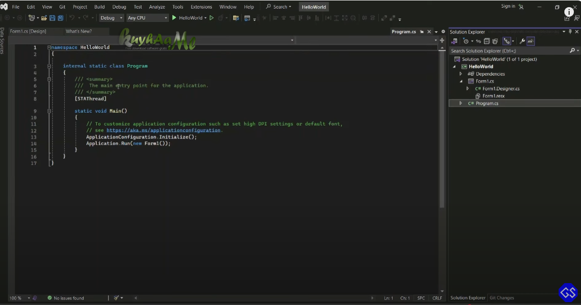The width and height of the screenshot is (581, 305).
Task: Toggle auto-hide pin on Solution Explorer
Action: coord(571,32)
